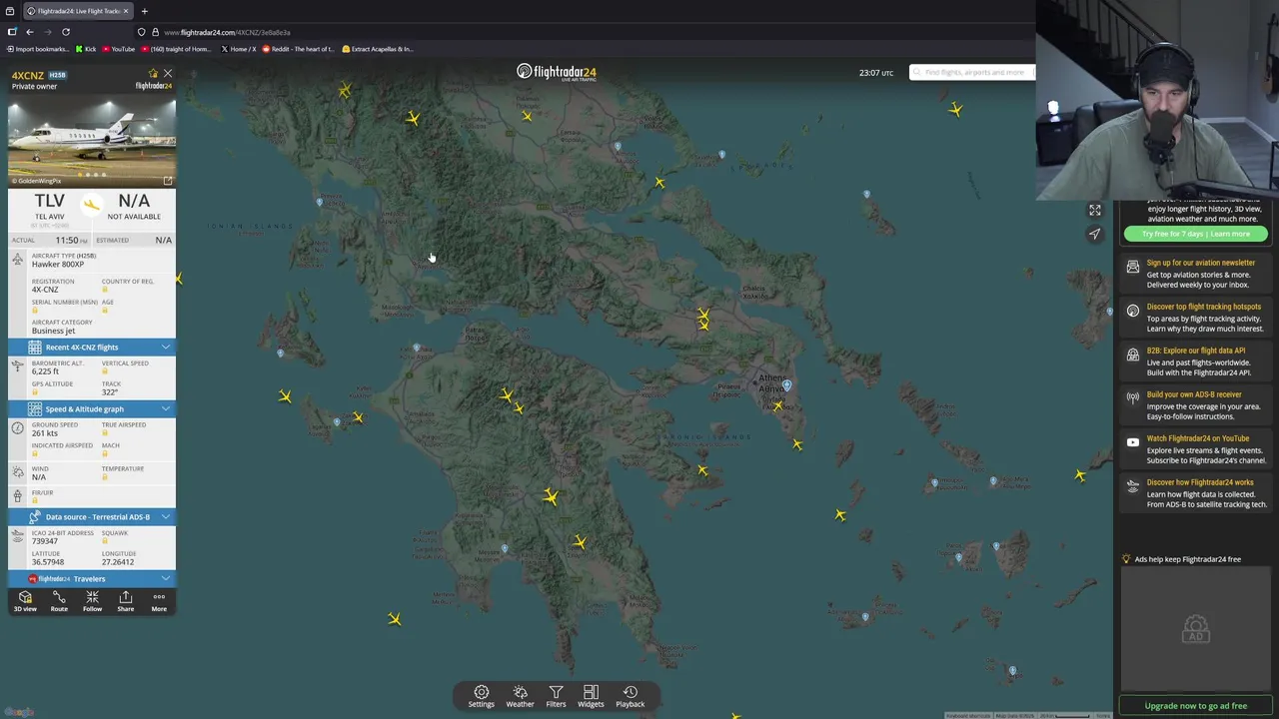The height and width of the screenshot is (719, 1279).
Task: Click Try free for 7 days button
Action: pyautogui.click(x=1196, y=234)
